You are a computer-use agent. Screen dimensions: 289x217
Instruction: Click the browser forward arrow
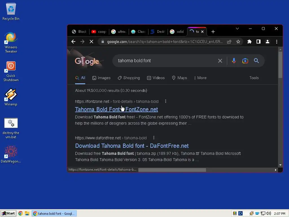(82, 42)
